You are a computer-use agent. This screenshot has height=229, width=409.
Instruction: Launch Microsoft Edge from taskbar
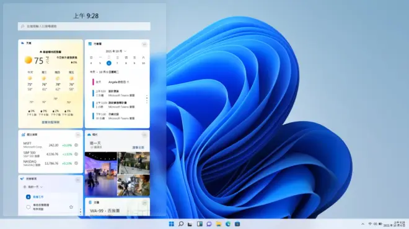228,224
